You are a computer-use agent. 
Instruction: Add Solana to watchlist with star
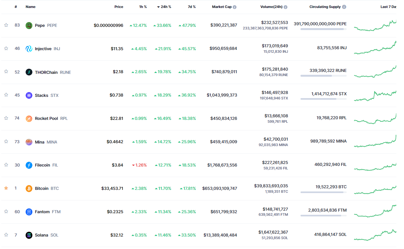coord(6,235)
